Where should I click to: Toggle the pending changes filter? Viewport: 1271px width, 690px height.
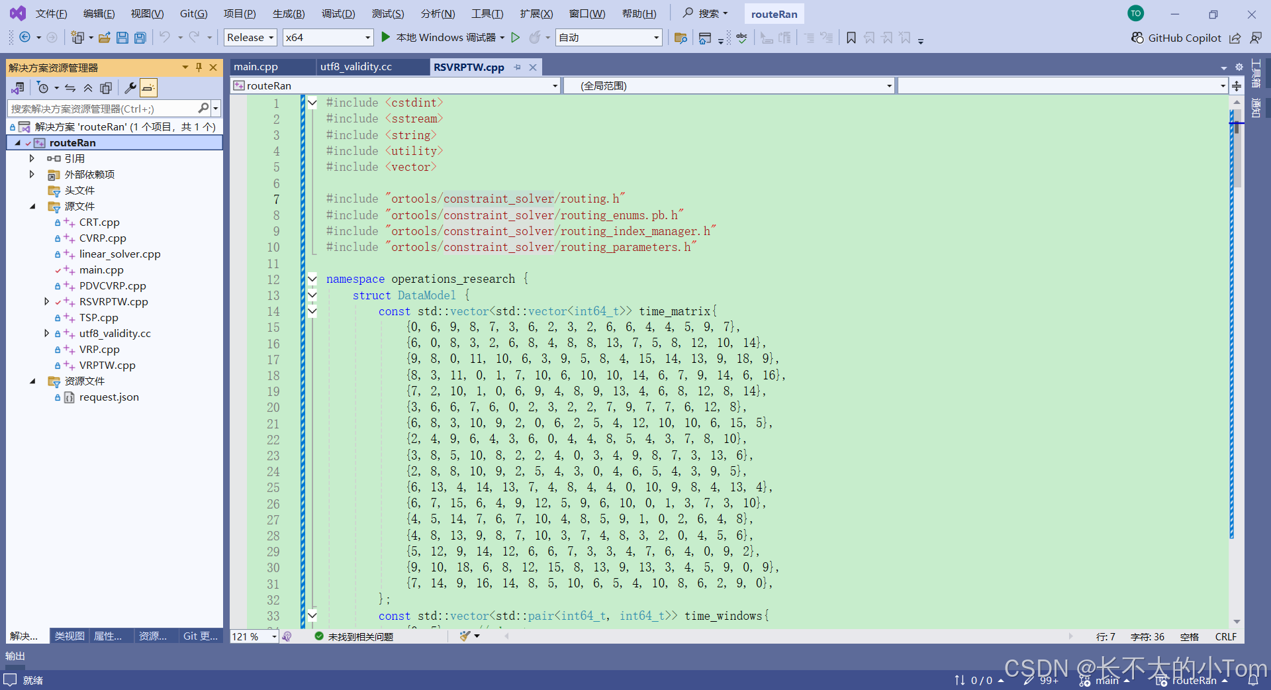coord(44,87)
